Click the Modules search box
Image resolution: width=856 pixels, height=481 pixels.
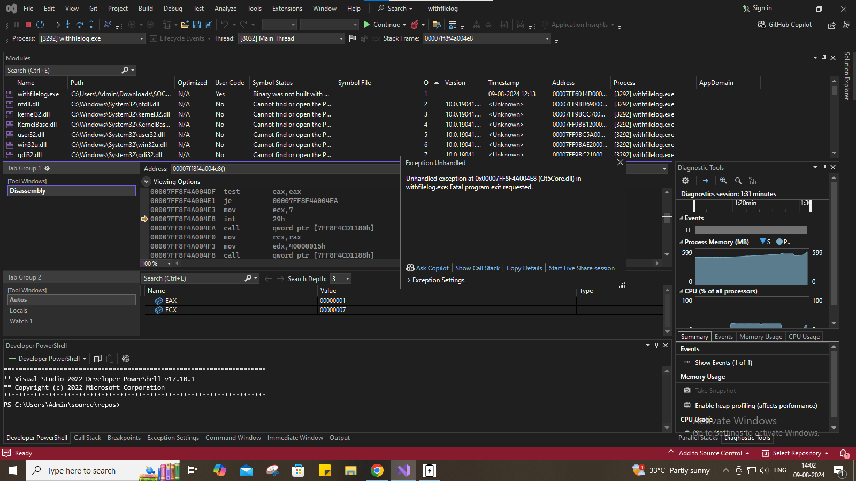[70, 71]
